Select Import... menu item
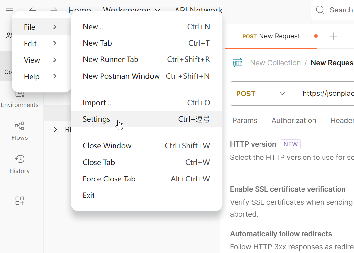 [x=147, y=103]
